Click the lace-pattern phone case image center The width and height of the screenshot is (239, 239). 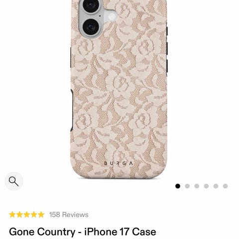click(119, 89)
